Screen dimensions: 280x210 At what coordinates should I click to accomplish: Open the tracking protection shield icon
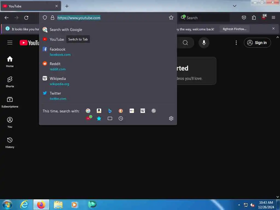pos(45,18)
